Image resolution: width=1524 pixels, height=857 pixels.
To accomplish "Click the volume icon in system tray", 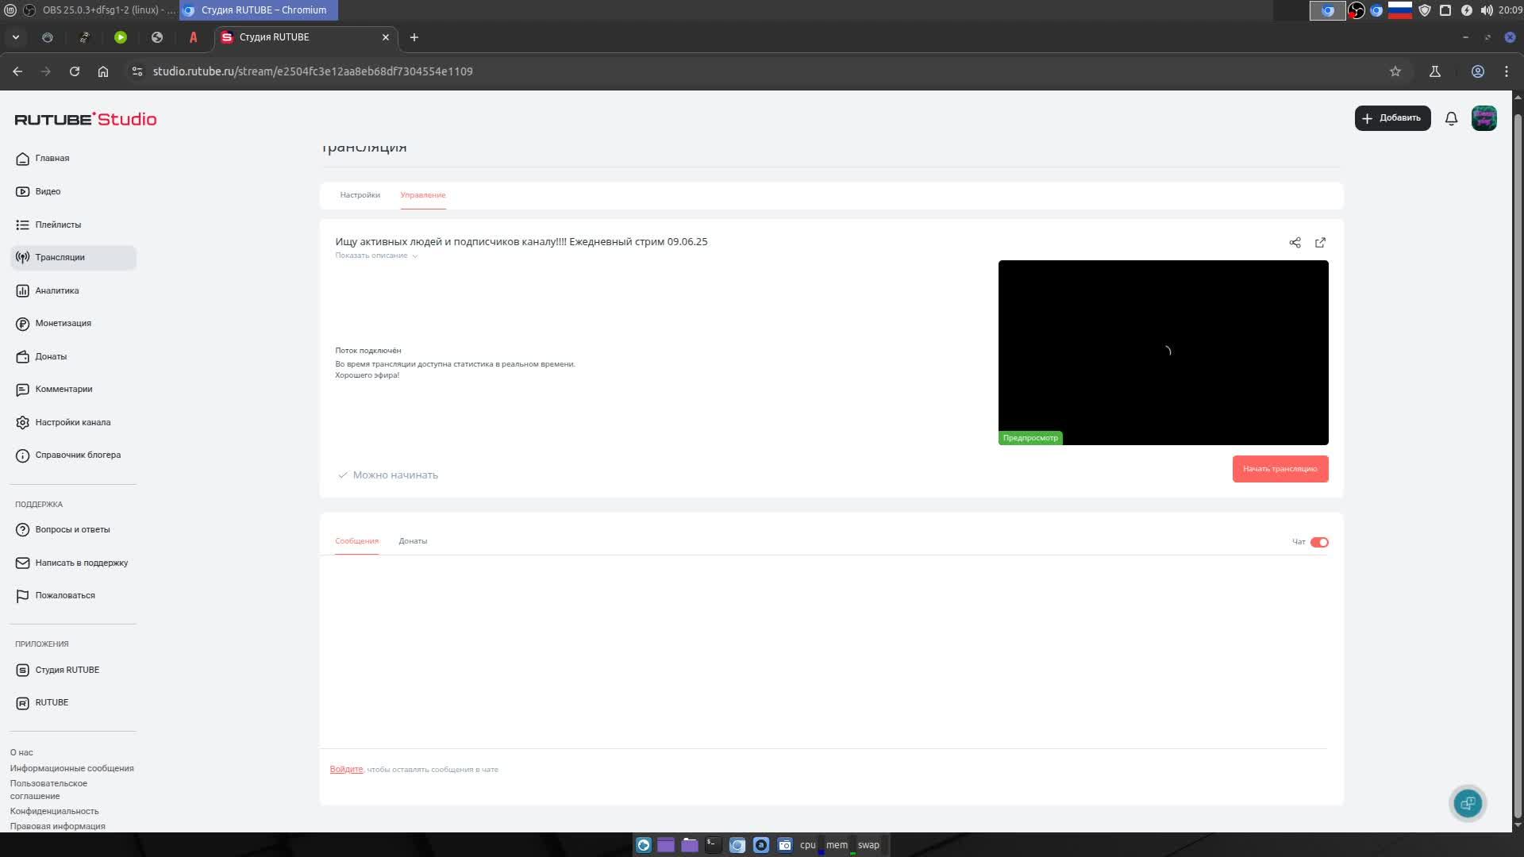I will [x=1485, y=10].
